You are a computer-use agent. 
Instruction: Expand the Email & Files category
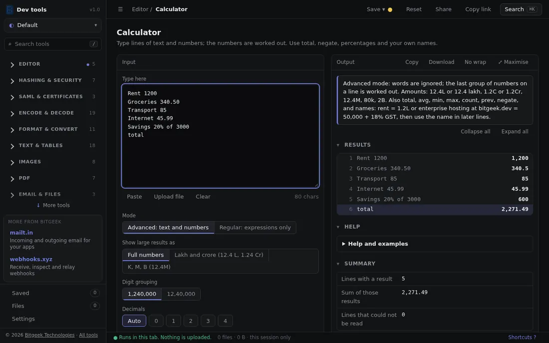52,194
